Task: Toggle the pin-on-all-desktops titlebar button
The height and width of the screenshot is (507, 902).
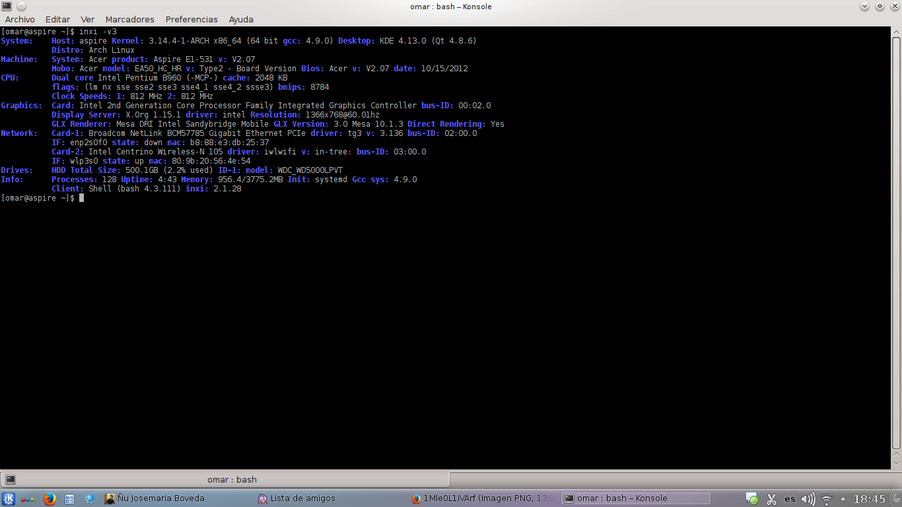Action: [x=20, y=6]
